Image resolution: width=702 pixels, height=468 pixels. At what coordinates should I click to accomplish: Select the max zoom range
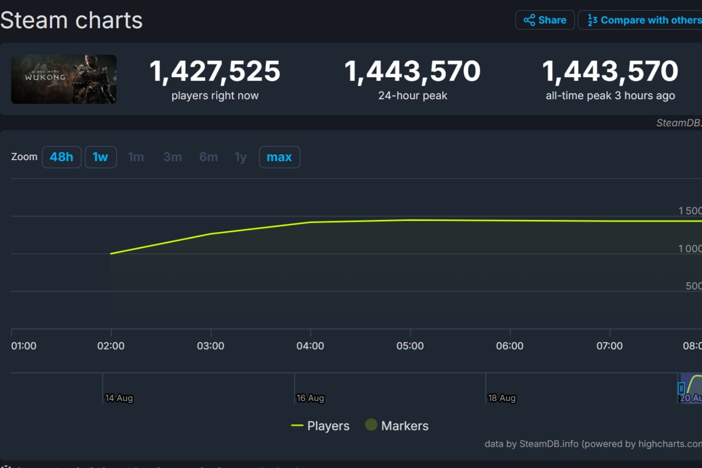pyautogui.click(x=279, y=157)
